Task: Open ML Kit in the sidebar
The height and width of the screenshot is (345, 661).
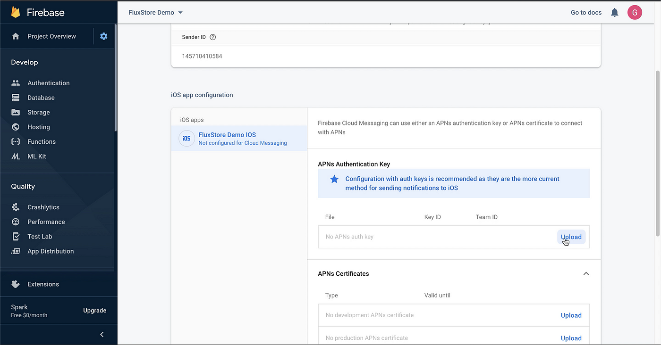Action: [36, 156]
